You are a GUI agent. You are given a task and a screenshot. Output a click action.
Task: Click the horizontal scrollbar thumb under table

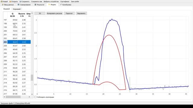pyautogui.click(x=13, y=97)
